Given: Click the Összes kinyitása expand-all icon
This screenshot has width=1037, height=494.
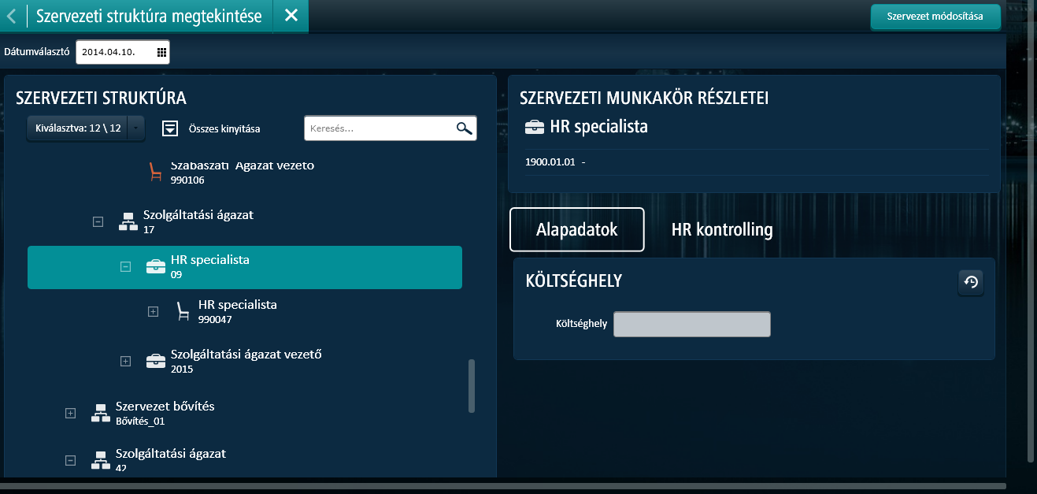Looking at the screenshot, I should coord(170,128).
